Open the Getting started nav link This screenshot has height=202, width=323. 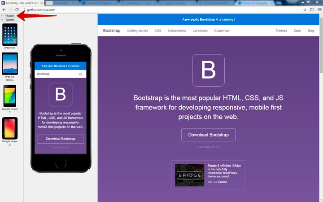137,31
